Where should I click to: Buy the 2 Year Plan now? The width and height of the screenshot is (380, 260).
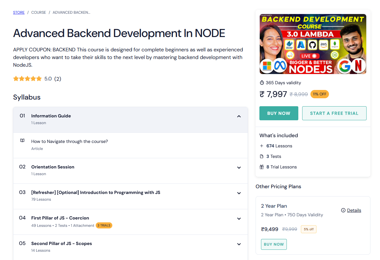(274, 244)
